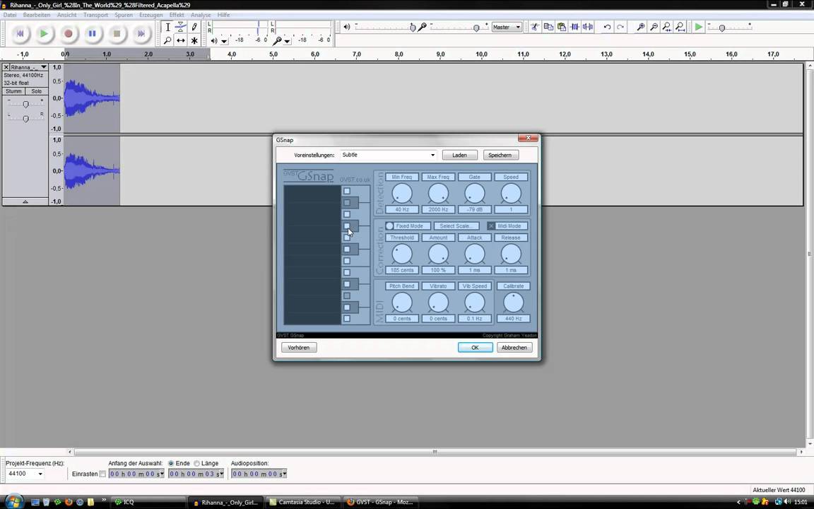Image resolution: width=814 pixels, height=509 pixels.
Task: Open the Audioposition time format dropdown
Action: tap(284, 474)
